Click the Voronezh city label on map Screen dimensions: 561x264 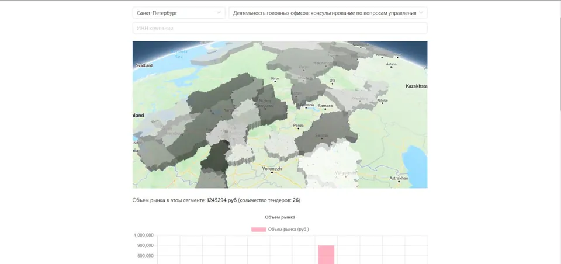[272, 168]
